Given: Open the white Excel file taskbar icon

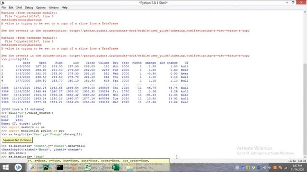Looking at the screenshot, I should point(87,167).
